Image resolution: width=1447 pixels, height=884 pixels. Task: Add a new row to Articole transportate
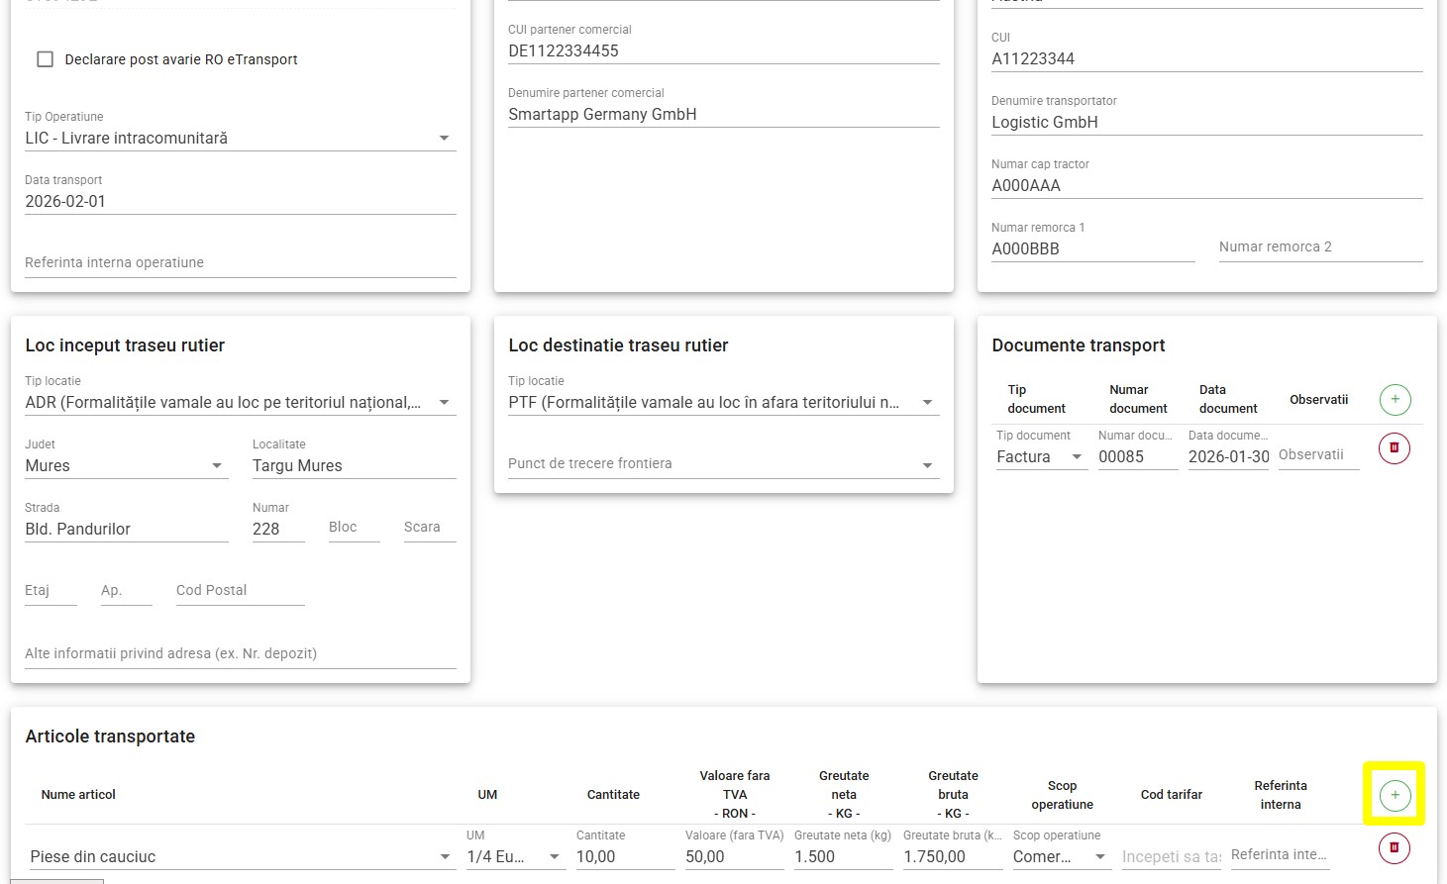tap(1395, 795)
